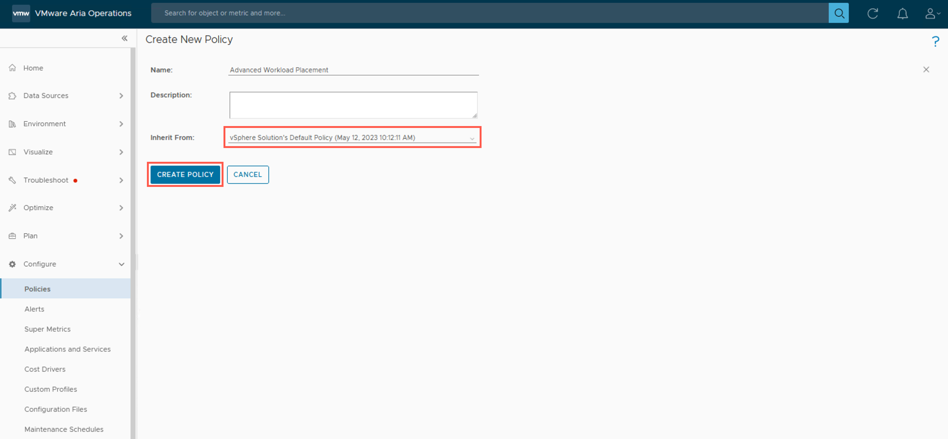
Task: Select Super Metrics menu item
Action: pos(47,329)
